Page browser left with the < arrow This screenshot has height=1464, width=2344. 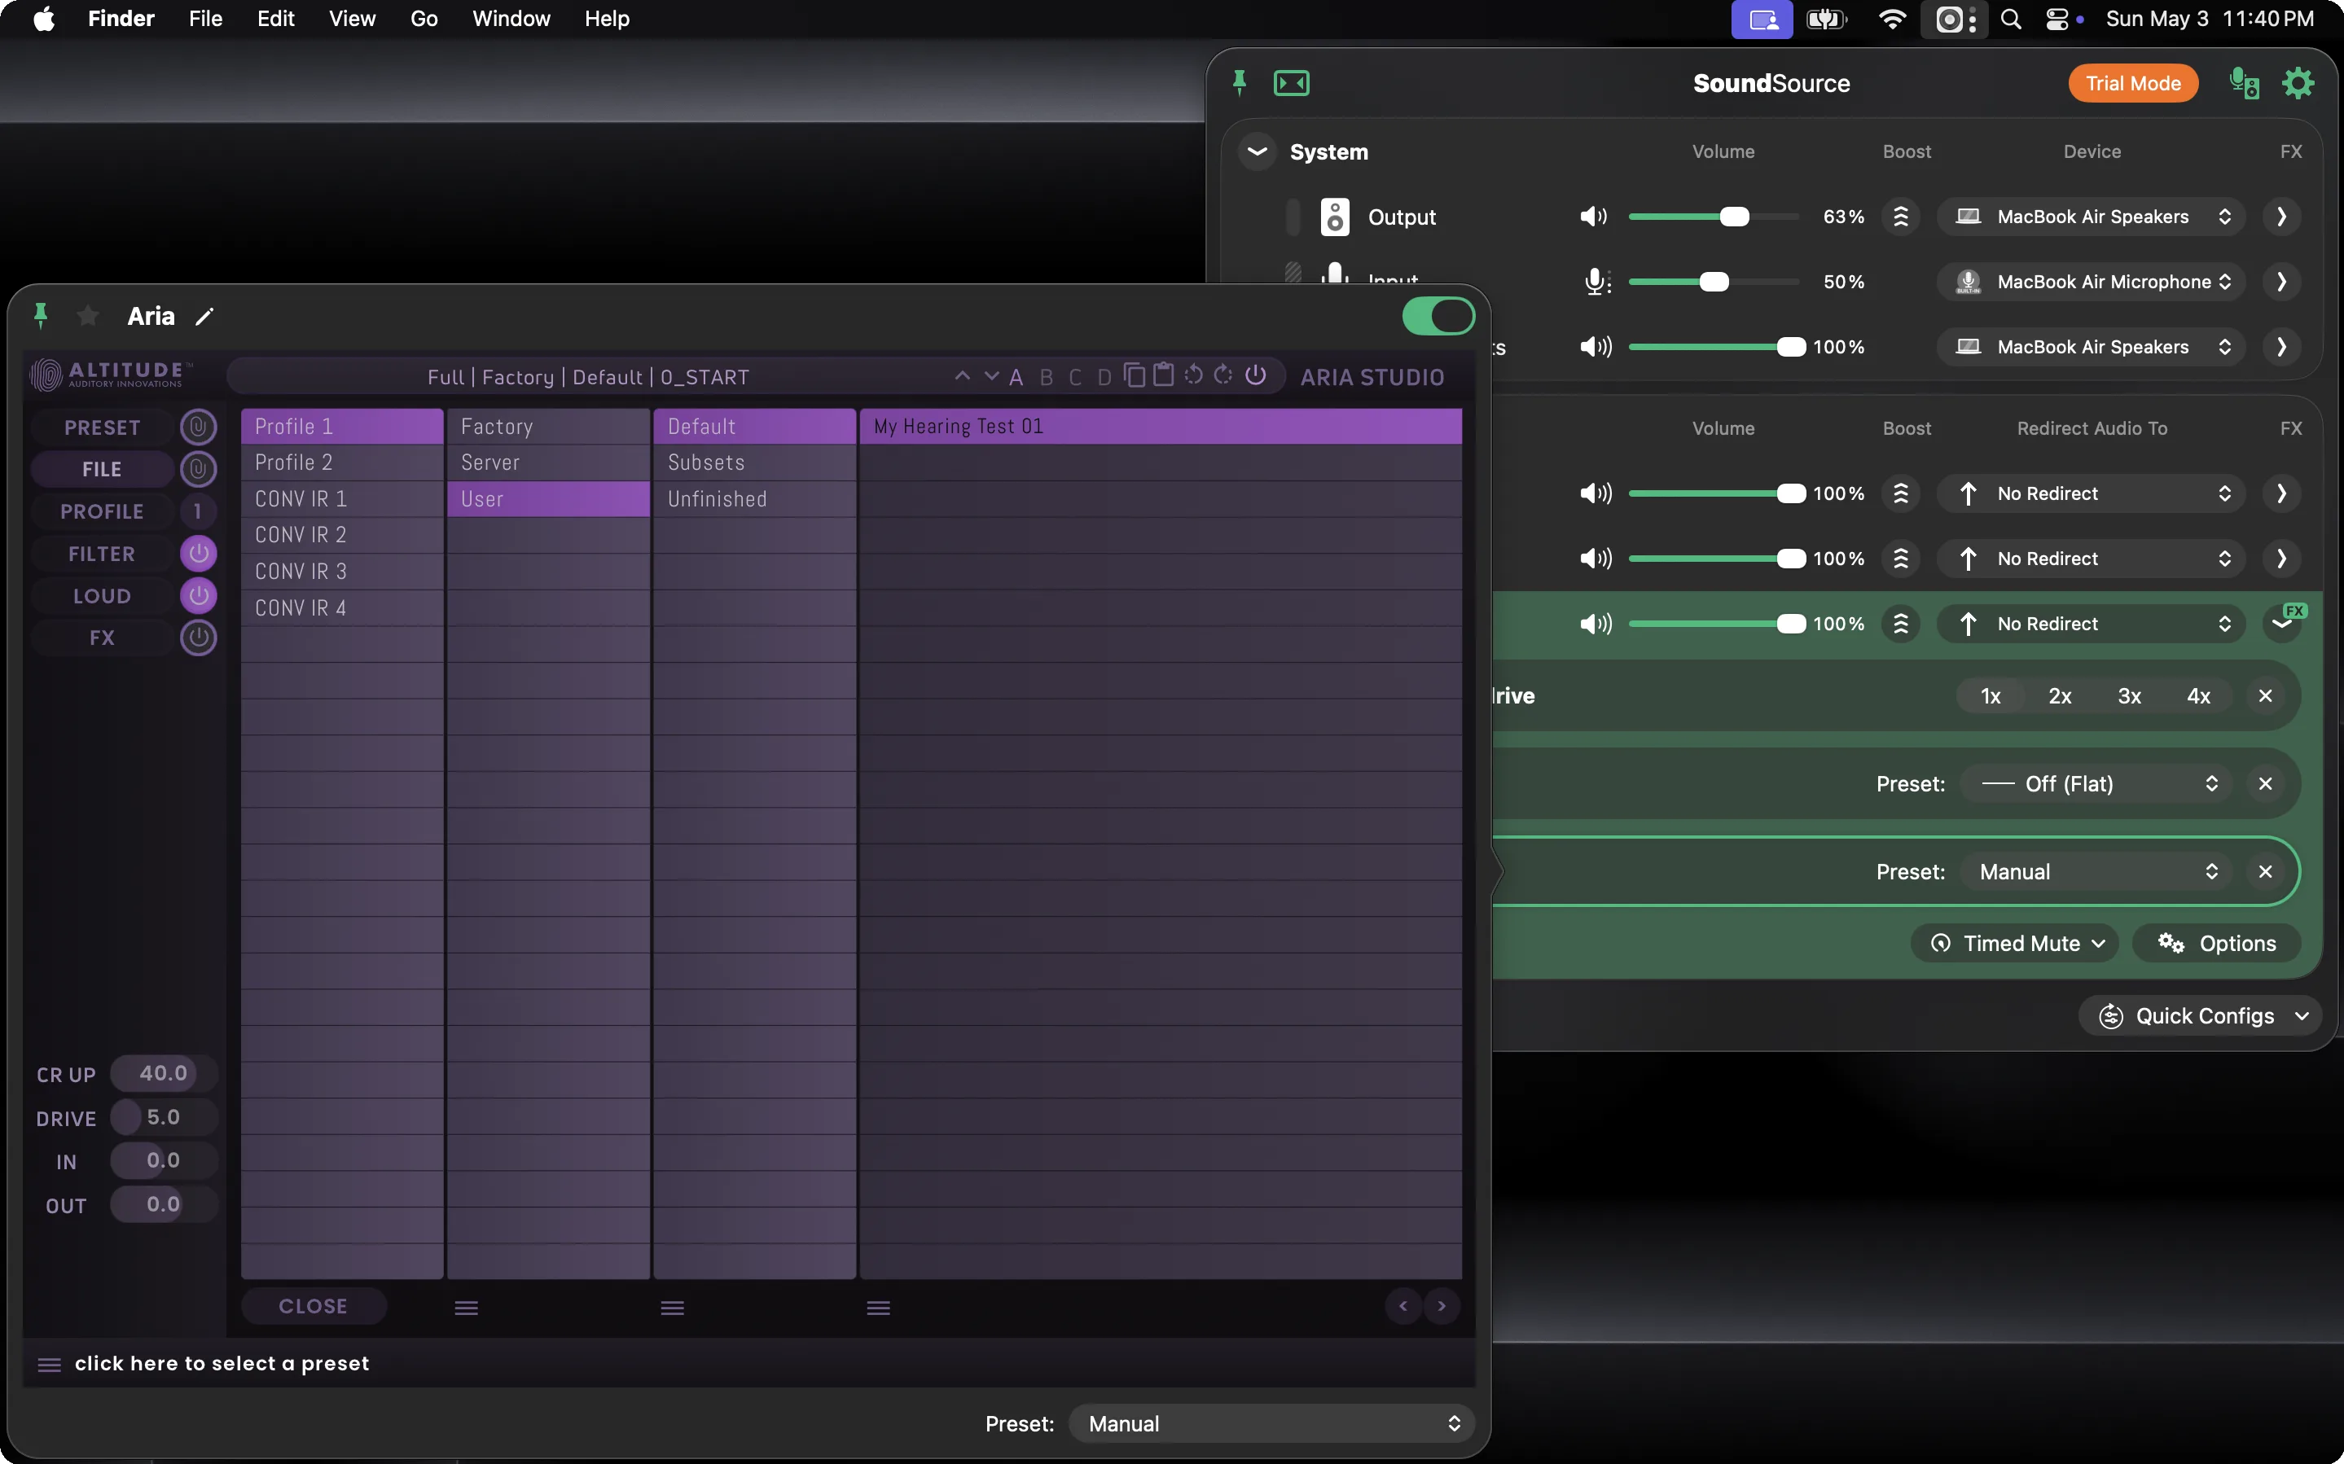(x=1403, y=1306)
